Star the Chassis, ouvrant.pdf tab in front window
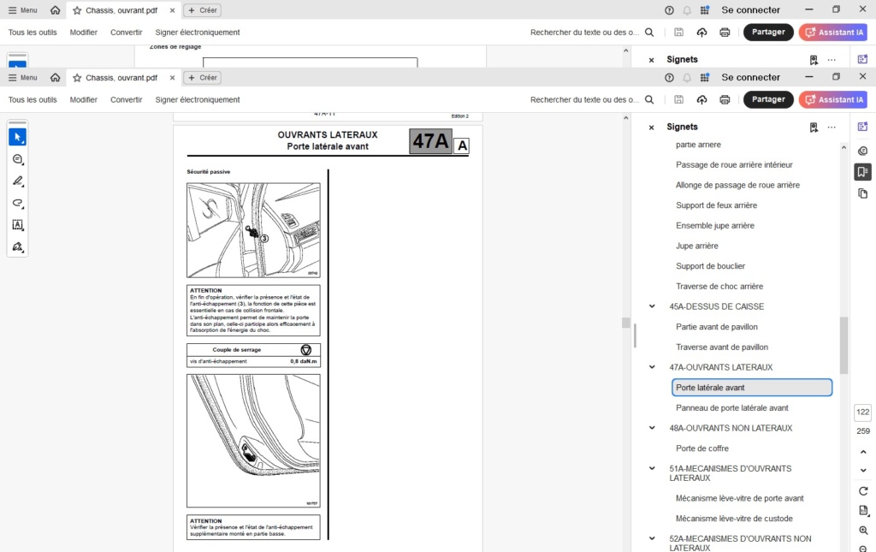The width and height of the screenshot is (876, 552). pos(77,78)
